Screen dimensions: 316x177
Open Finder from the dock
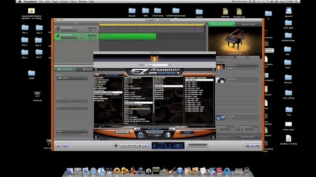pos(70,171)
